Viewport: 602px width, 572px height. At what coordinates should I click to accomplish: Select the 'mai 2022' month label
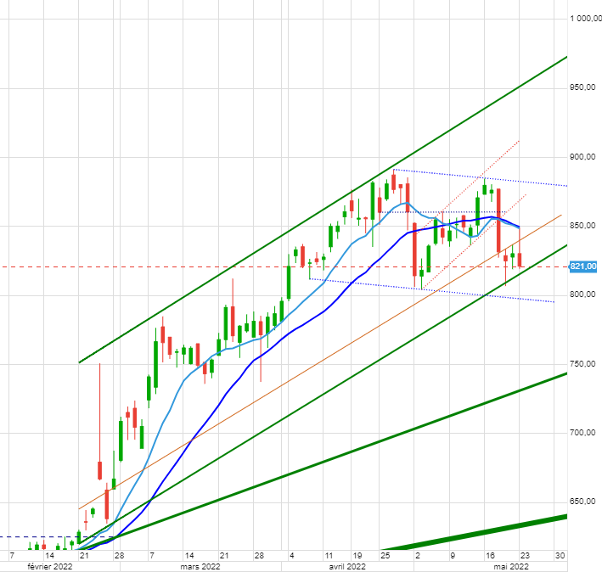[513, 565]
